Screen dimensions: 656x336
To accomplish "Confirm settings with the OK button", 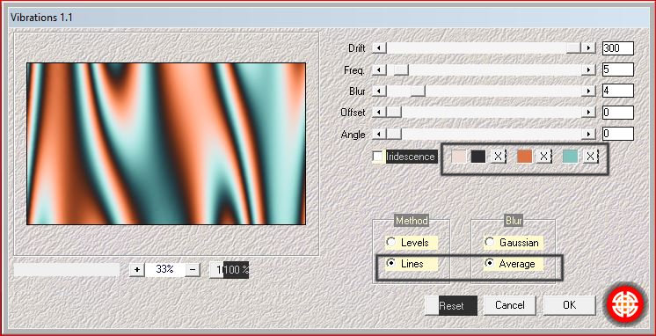I will coord(570,305).
